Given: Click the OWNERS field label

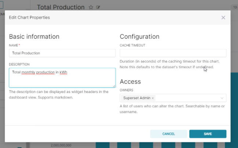Looking at the screenshot, I should pyautogui.click(x=127, y=90).
